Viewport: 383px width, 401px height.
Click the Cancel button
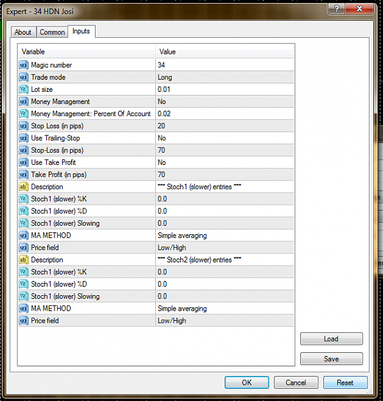point(296,382)
